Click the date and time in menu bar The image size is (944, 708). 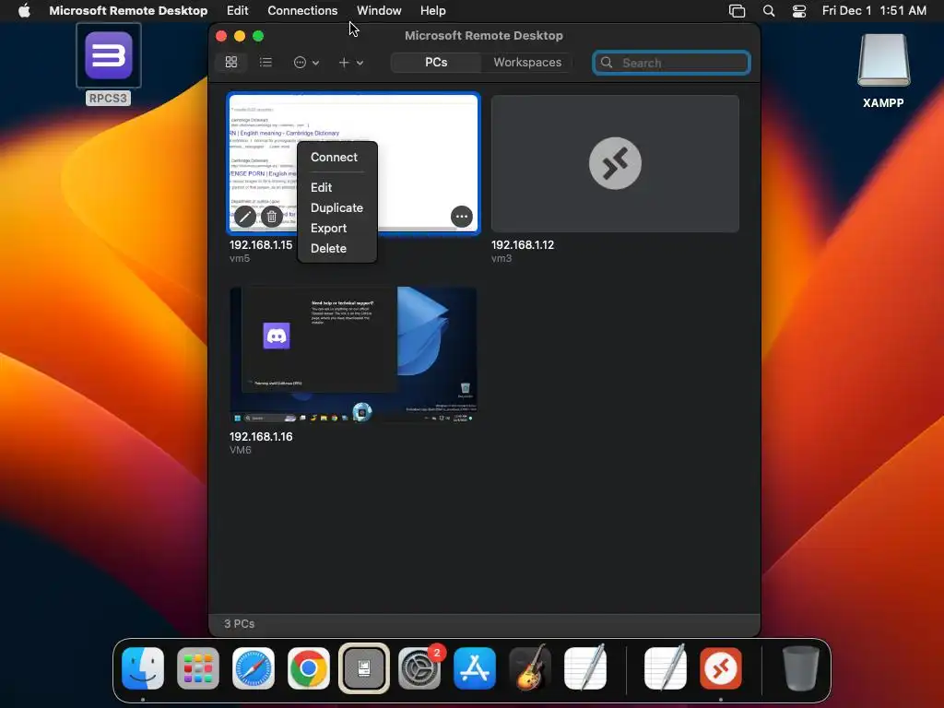(x=874, y=10)
